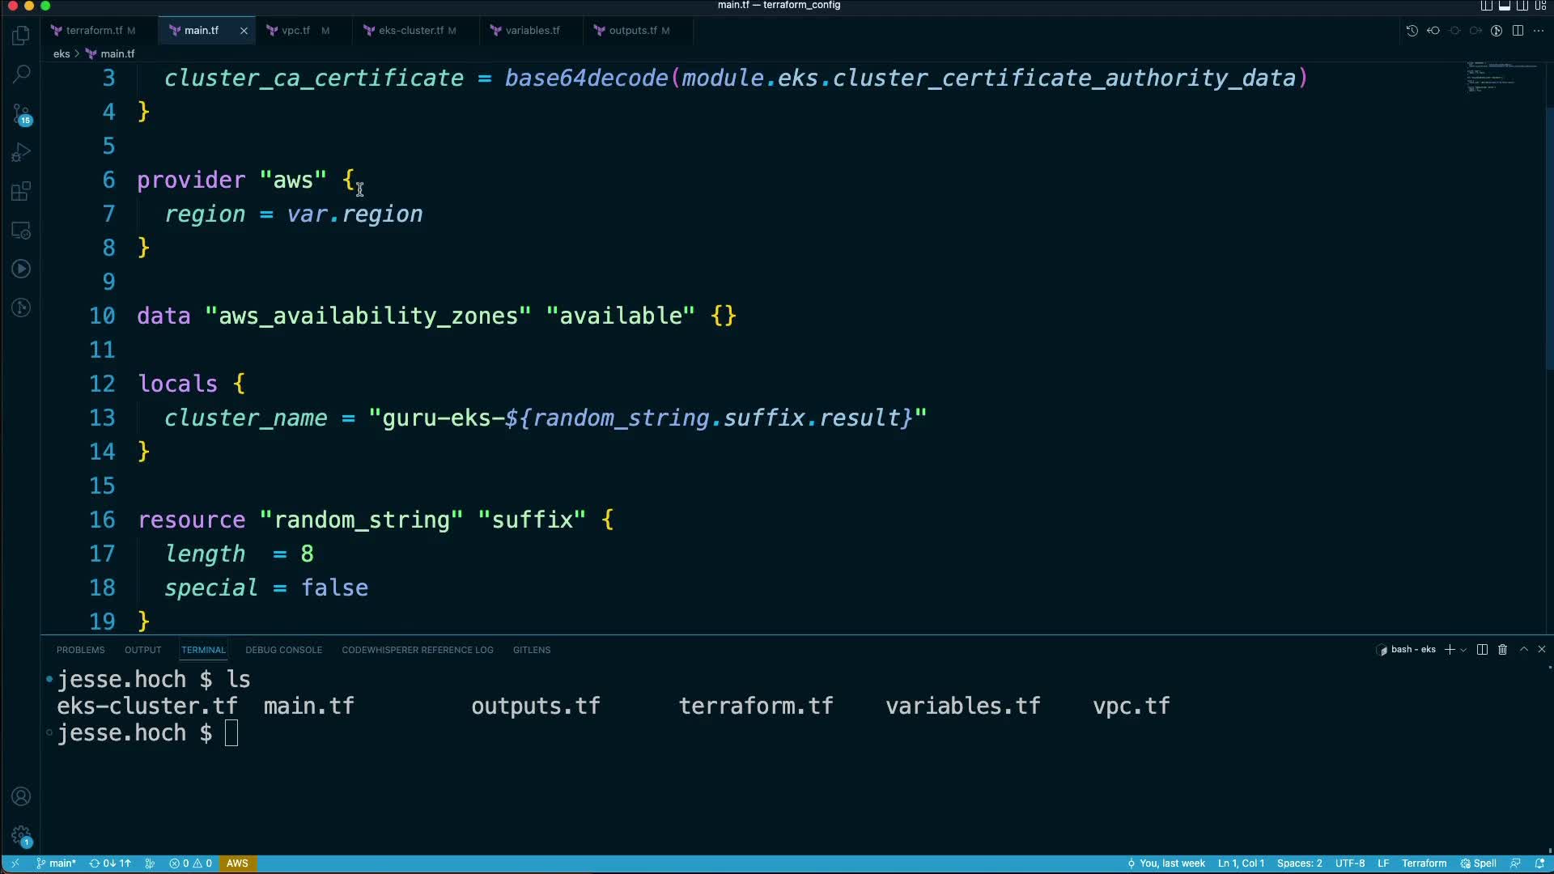The height and width of the screenshot is (874, 1554).
Task: Maximize terminal panel with chevron up
Action: 1523,650
